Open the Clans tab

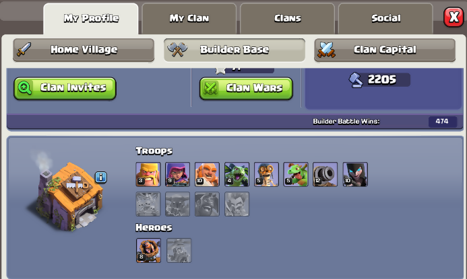[287, 19]
